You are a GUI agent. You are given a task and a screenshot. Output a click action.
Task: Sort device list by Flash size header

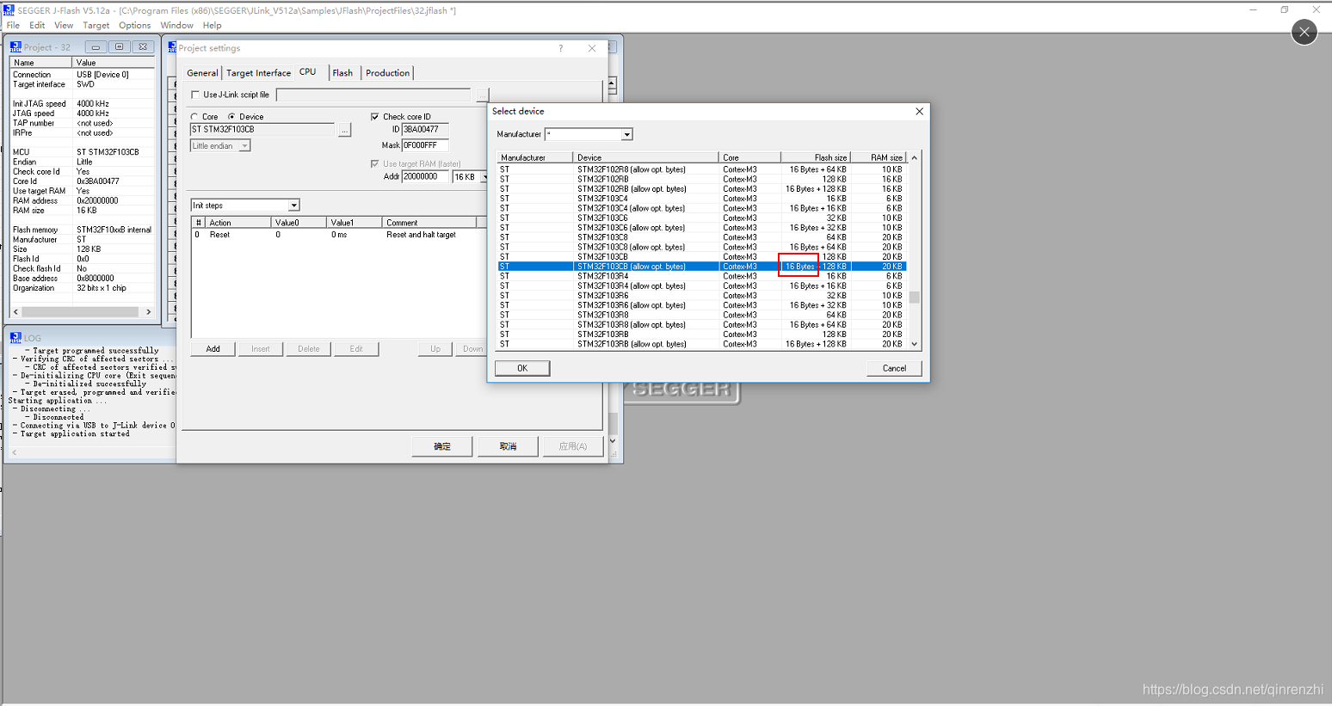[x=816, y=157]
